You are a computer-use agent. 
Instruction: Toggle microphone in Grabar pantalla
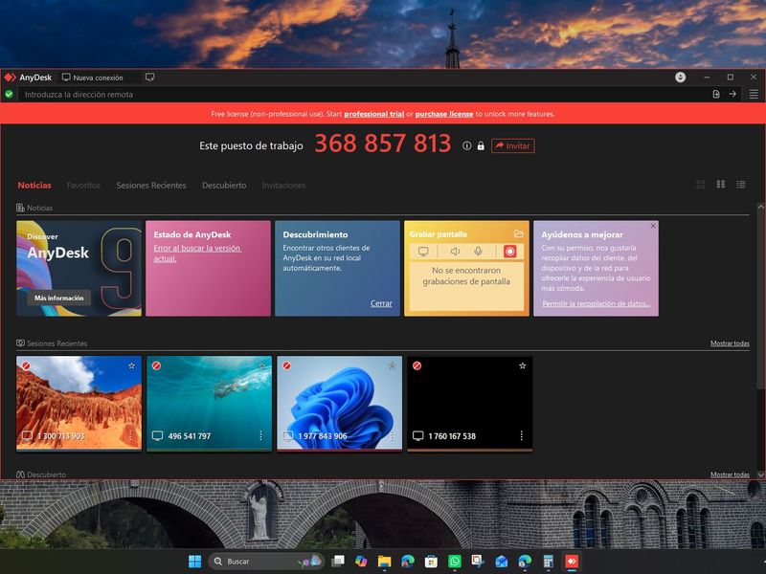[478, 252]
